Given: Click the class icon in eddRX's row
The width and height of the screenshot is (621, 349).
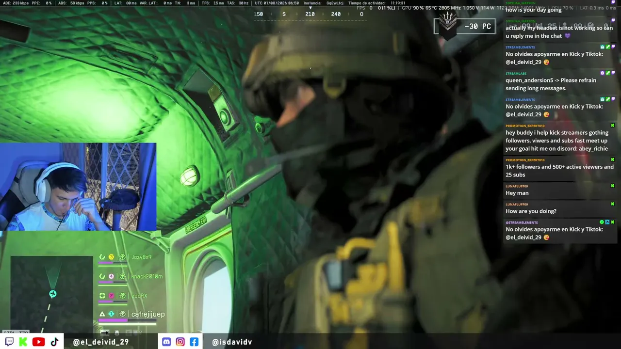Looking at the screenshot, I should (102, 296).
